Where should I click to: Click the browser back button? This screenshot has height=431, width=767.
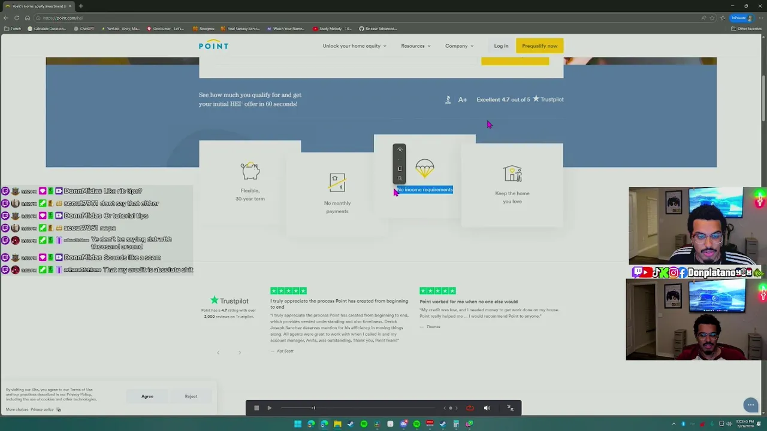(x=6, y=18)
